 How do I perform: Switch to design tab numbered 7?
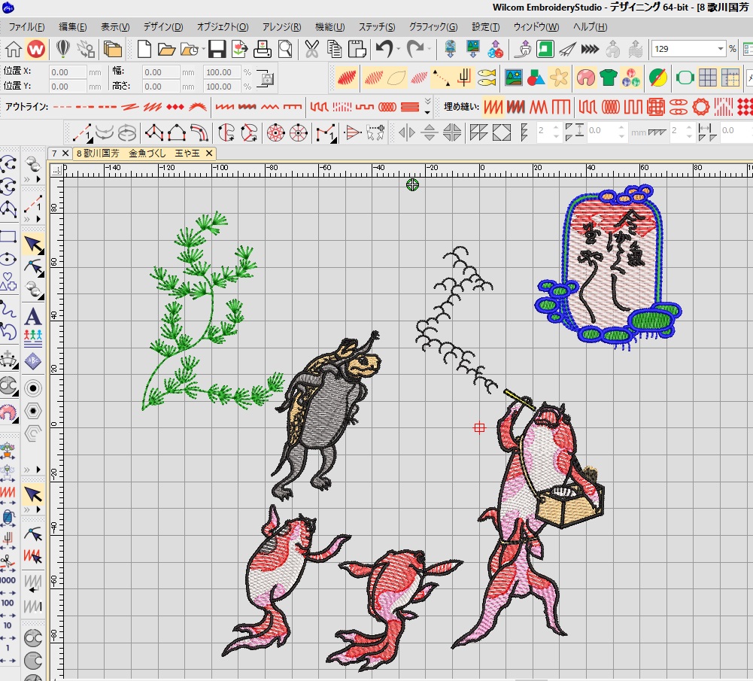click(x=54, y=154)
